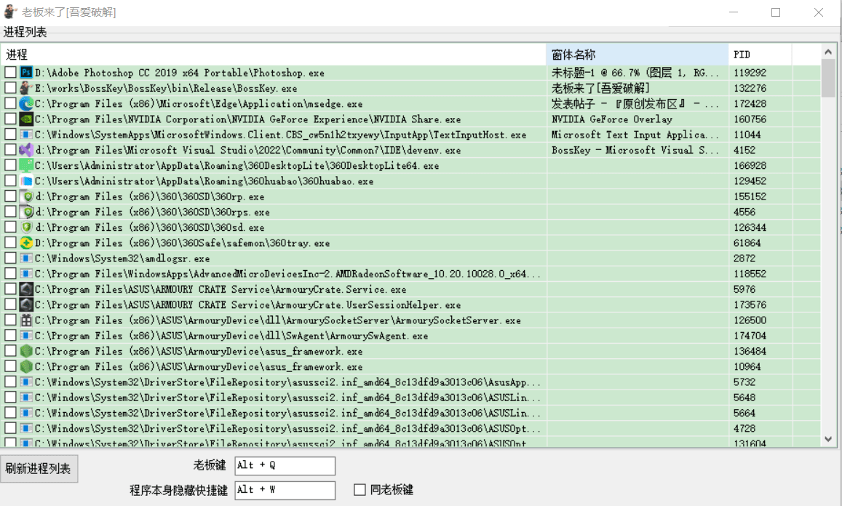
Task: Click PID value 5976
Action: (744, 290)
